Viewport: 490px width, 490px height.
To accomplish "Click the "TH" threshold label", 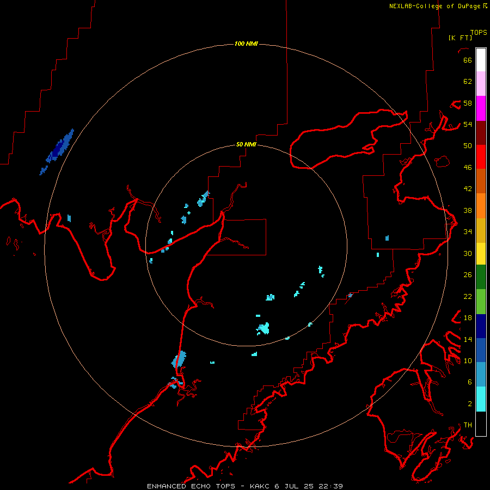I will coord(468,425).
